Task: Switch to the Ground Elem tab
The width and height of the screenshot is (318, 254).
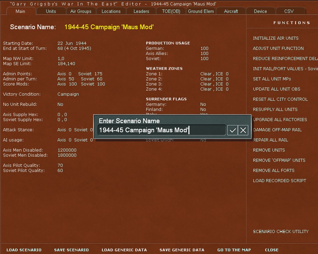Action: point(201,11)
